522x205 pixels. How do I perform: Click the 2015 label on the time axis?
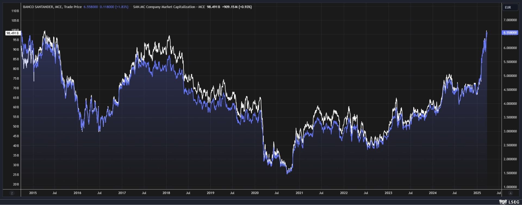(x=33, y=193)
